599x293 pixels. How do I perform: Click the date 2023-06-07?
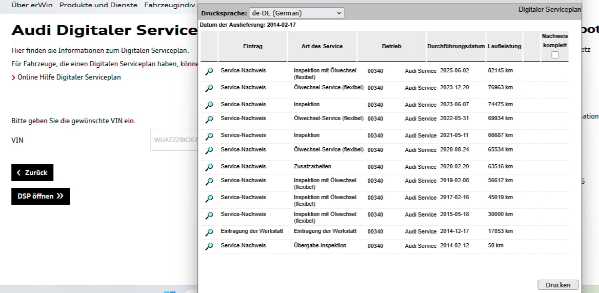454,104
